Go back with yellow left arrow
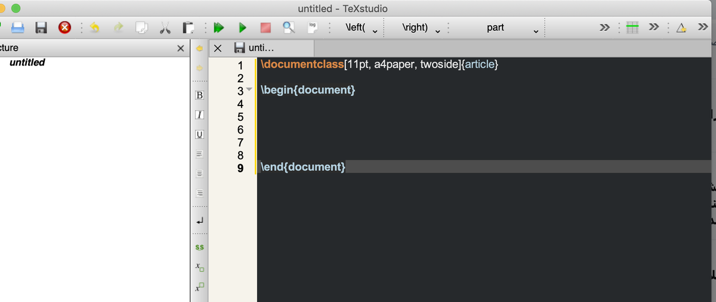Viewport: 716px width, 302px height. click(x=200, y=48)
